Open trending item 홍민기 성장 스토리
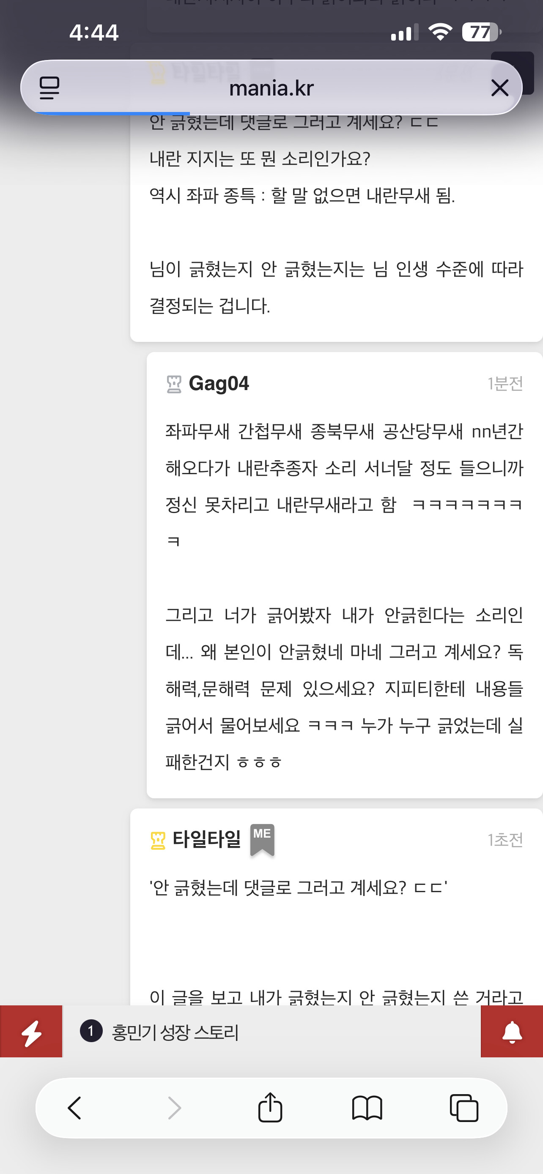 click(175, 1032)
